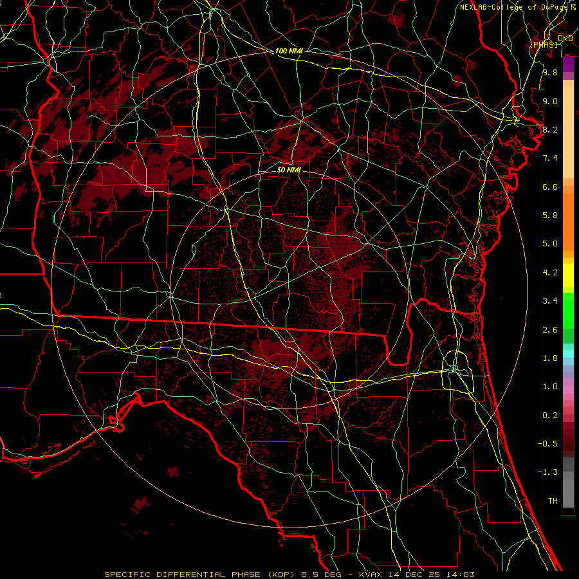This screenshot has width=579, height=579.
Task: Pick the dark orange swatch beside 5.8
Action: [568, 215]
